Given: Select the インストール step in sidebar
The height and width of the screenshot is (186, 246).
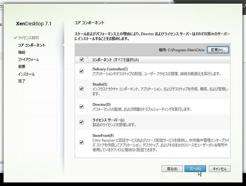Looking at the screenshot, I should (x=26, y=74).
